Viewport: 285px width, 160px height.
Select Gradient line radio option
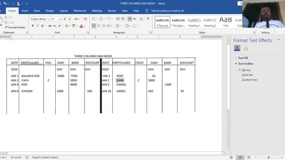[x=248, y=80]
